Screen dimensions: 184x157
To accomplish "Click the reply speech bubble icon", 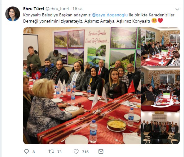I will tap(27, 151).
